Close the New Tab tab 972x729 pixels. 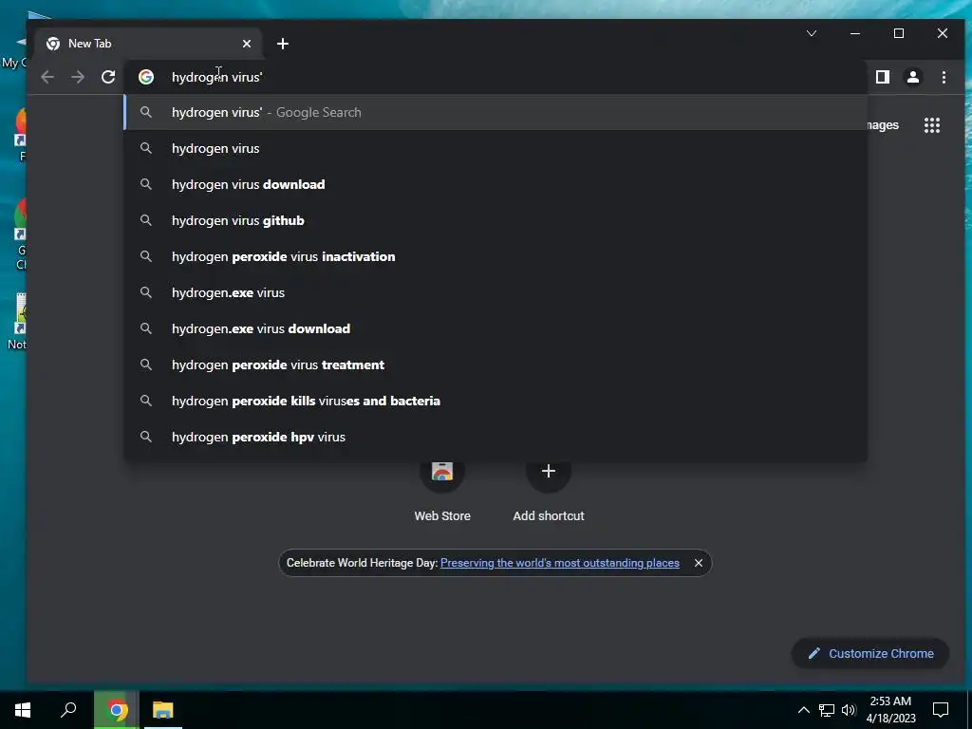247,44
